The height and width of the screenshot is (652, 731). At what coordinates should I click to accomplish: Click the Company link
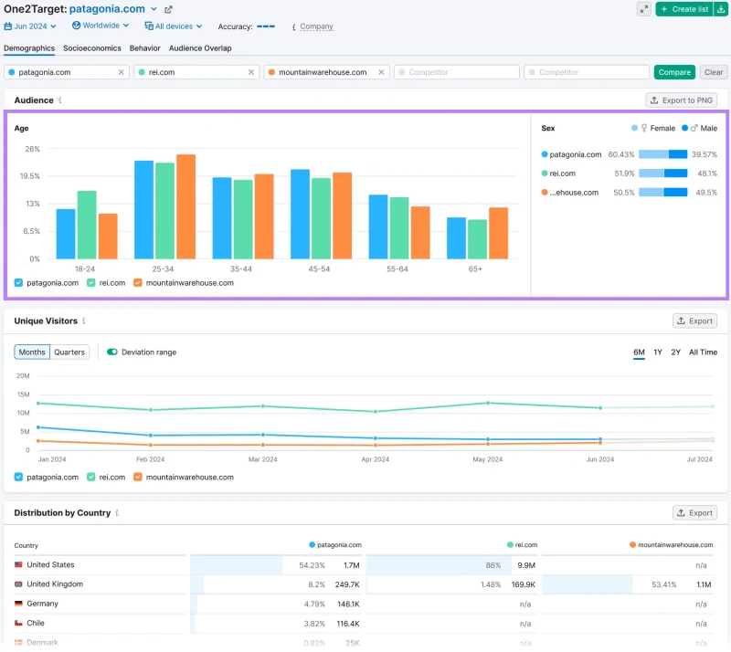[x=316, y=26]
